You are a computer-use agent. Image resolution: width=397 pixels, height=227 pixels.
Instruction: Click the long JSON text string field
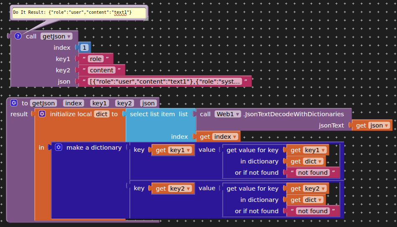(165, 82)
